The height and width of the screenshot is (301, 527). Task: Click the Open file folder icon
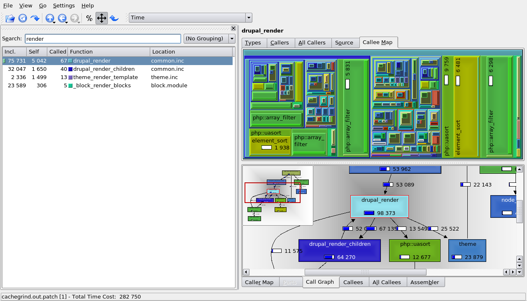pos(10,18)
